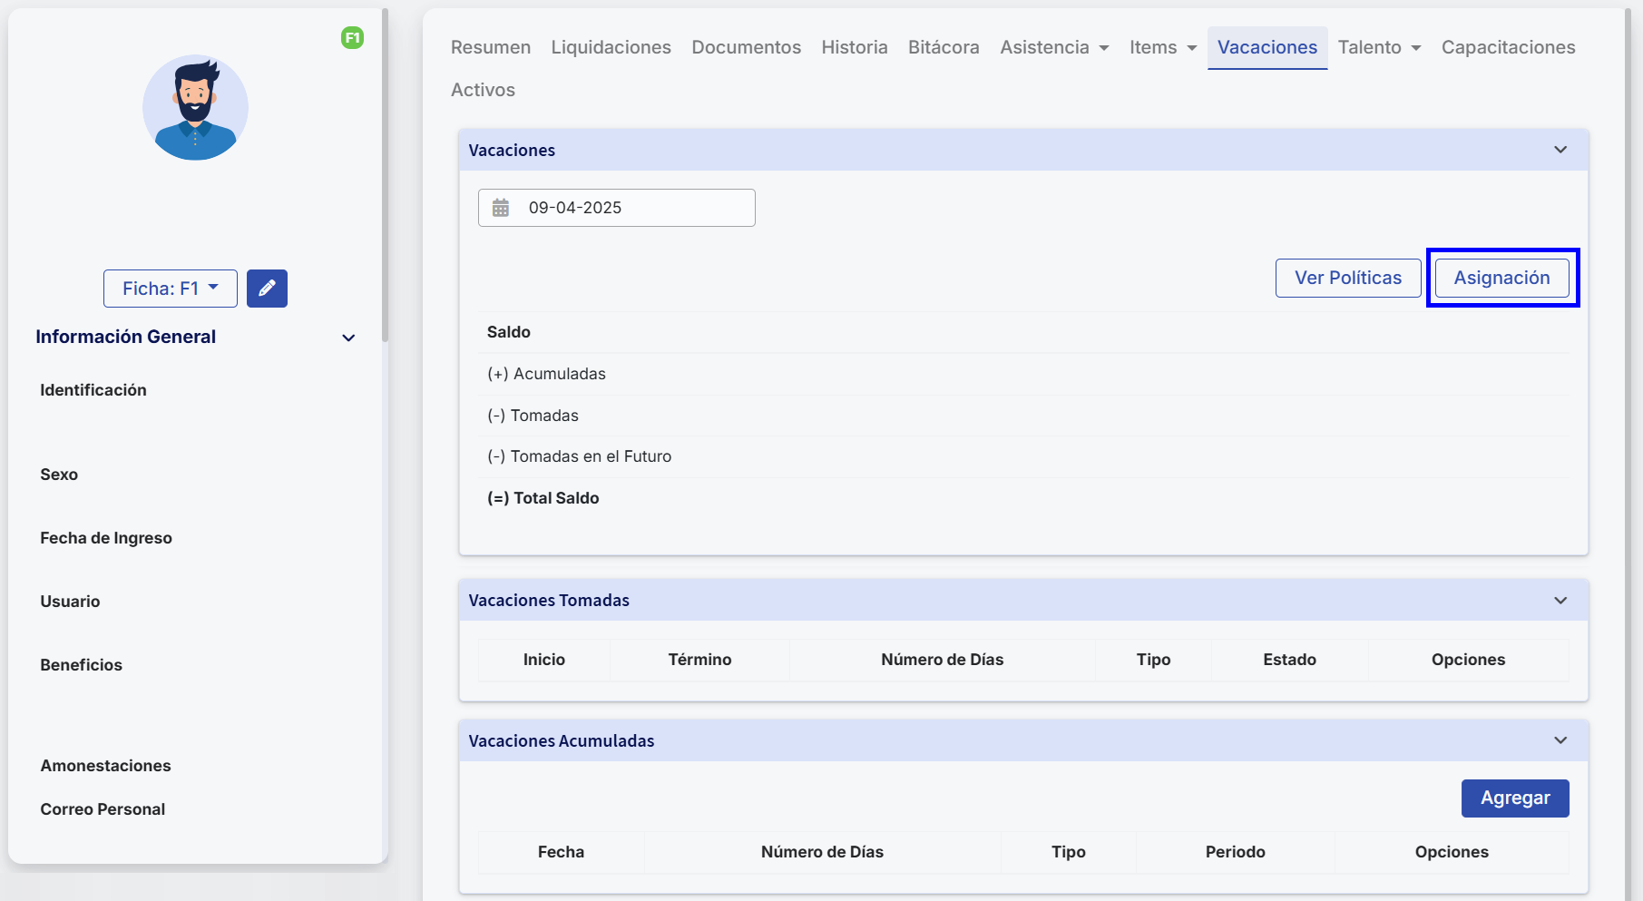Collapse the Vacaciones panel chevron

(1560, 150)
